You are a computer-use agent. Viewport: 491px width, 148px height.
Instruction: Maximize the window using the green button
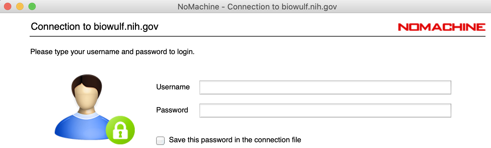tap(32, 6)
